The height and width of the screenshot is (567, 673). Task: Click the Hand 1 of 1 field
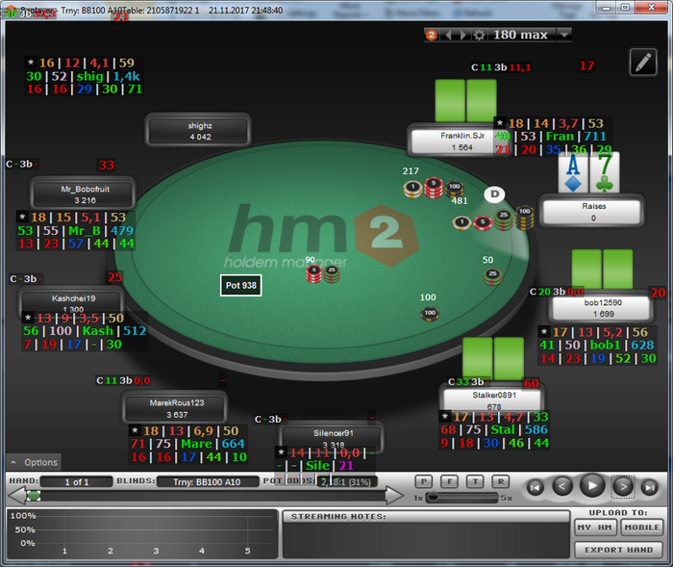pos(77,482)
